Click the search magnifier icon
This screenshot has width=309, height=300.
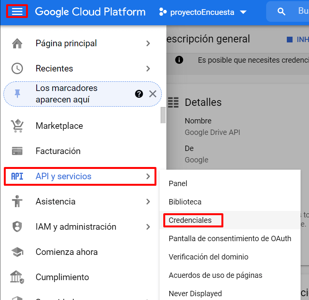coord(281,12)
